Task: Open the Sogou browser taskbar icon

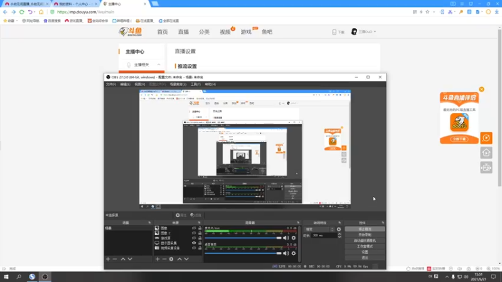Action: (x=32, y=277)
